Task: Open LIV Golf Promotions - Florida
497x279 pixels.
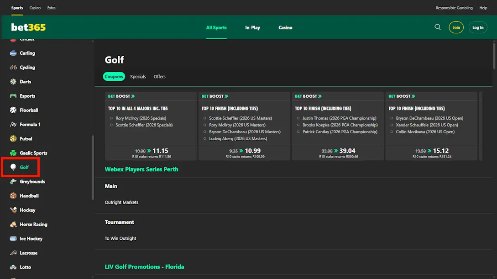Action: point(145,266)
